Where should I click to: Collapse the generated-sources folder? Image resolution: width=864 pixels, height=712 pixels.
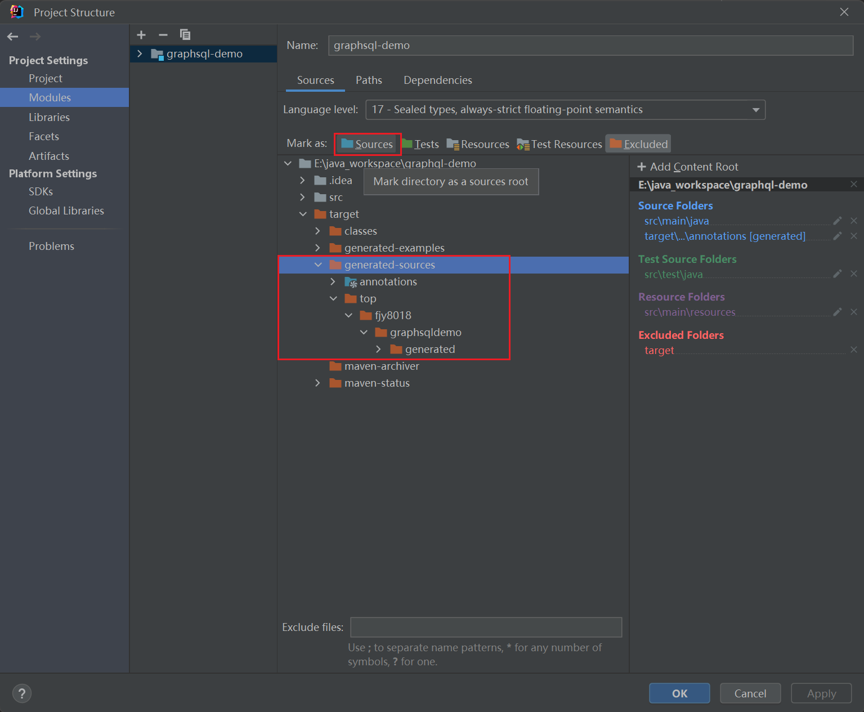pyautogui.click(x=318, y=265)
